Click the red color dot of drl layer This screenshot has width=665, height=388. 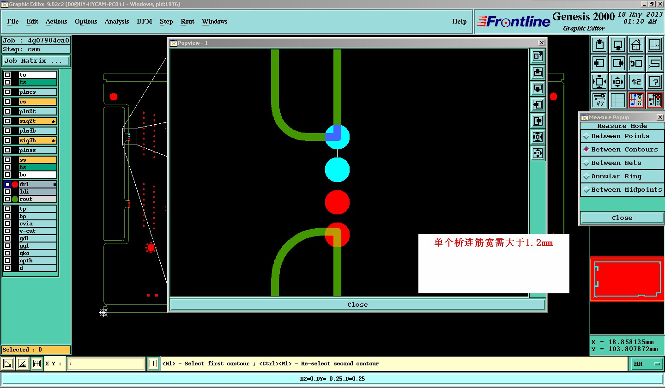(x=15, y=184)
